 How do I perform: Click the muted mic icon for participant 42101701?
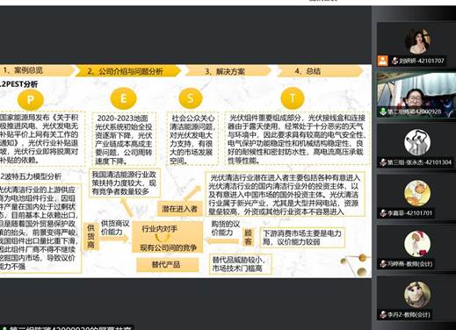coord(382,213)
